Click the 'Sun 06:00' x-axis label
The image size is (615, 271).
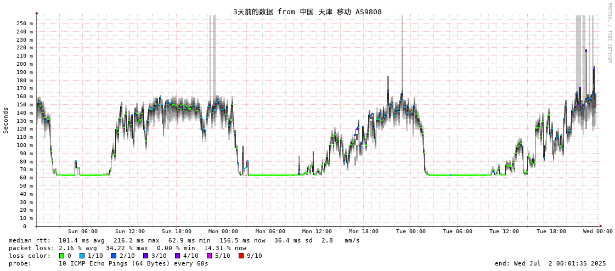83,232
